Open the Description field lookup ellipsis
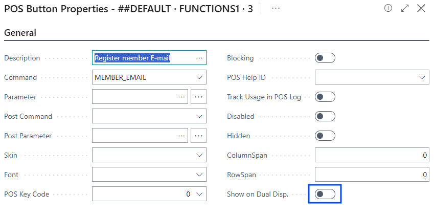435x214 pixels. tap(199, 58)
